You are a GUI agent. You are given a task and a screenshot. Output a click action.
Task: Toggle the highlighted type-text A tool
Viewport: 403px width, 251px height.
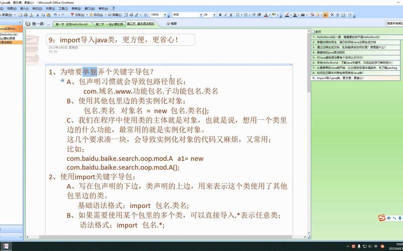[x=325, y=15]
